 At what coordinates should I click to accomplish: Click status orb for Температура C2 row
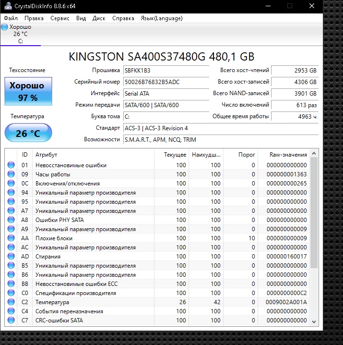(11, 302)
